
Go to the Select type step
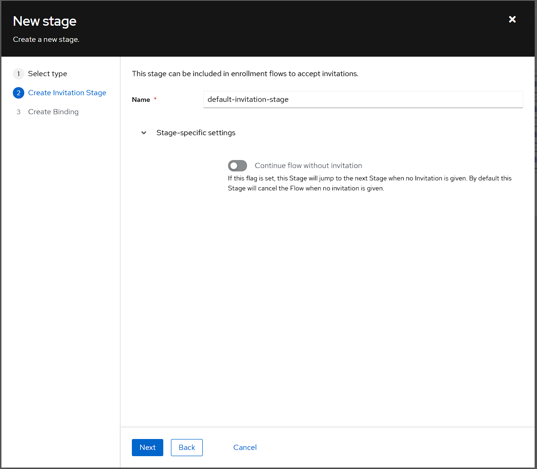click(48, 74)
